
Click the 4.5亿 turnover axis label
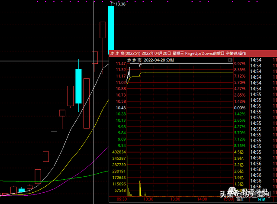239,152
